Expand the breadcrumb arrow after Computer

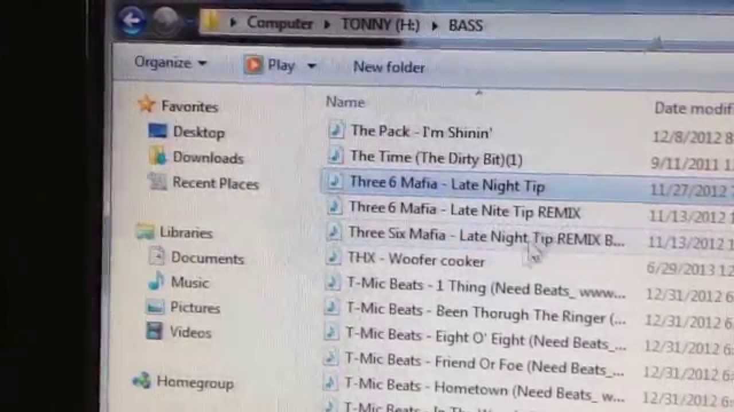click(326, 25)
